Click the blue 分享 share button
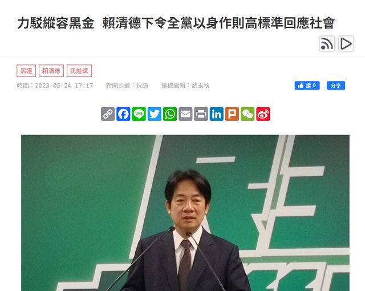The height and width of the screenshot is (291, 365). click(x=336, y=86)
